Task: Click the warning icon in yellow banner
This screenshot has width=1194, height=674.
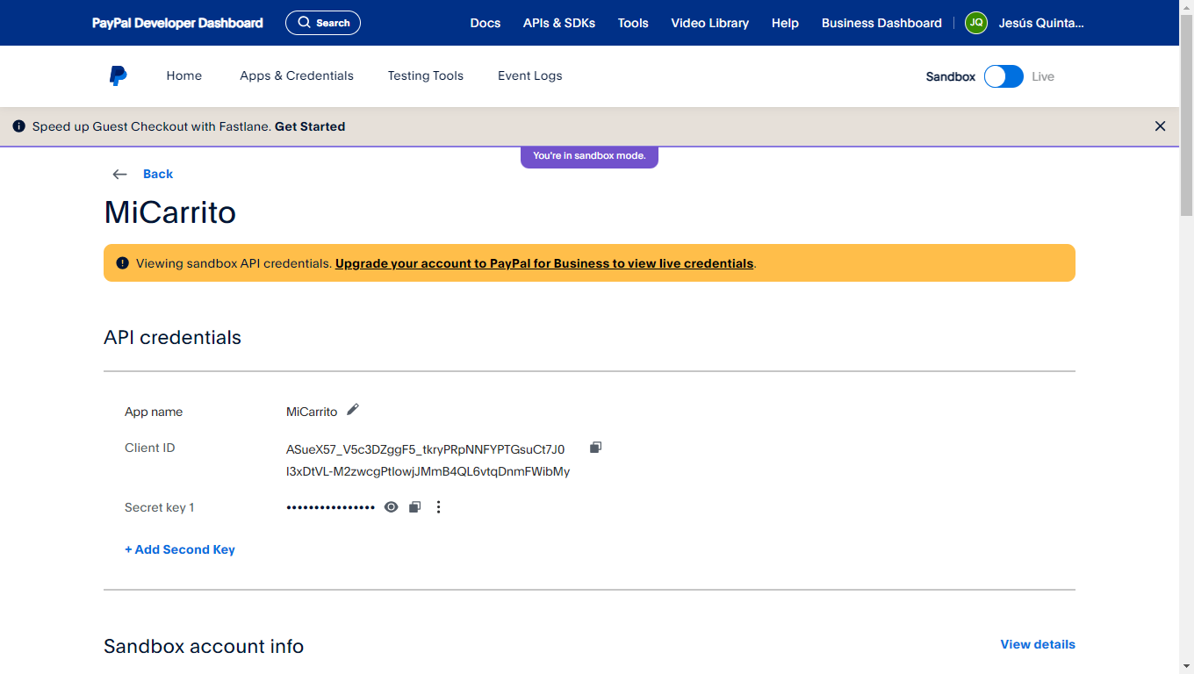Action: coord(122,262)
